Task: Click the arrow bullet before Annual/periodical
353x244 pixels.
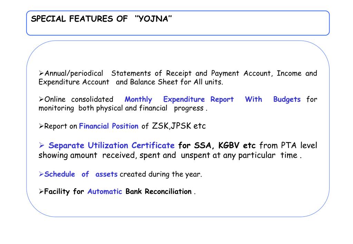Action: click(41, 73)
